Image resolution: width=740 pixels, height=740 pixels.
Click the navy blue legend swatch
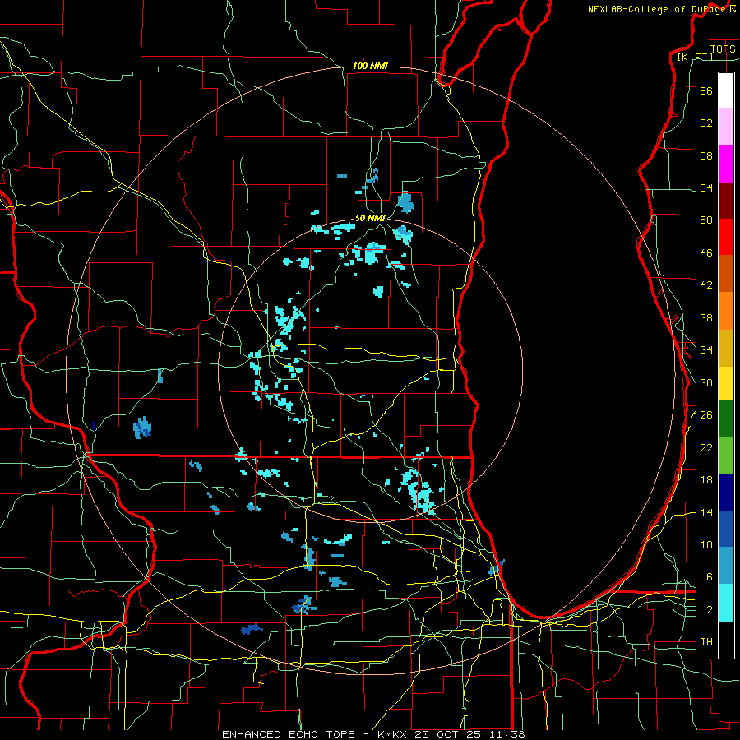tap(726, 493)
